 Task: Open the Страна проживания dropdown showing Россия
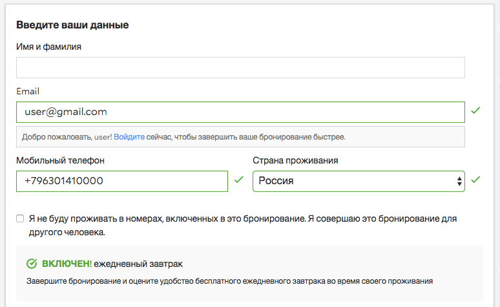[359, 181]
